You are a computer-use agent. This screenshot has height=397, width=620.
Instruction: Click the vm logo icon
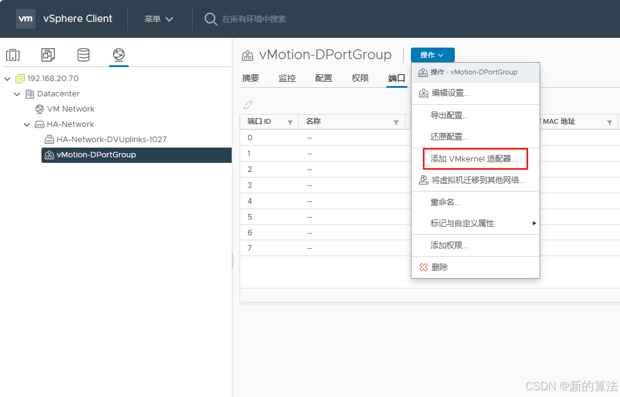[x=26, y=18]
